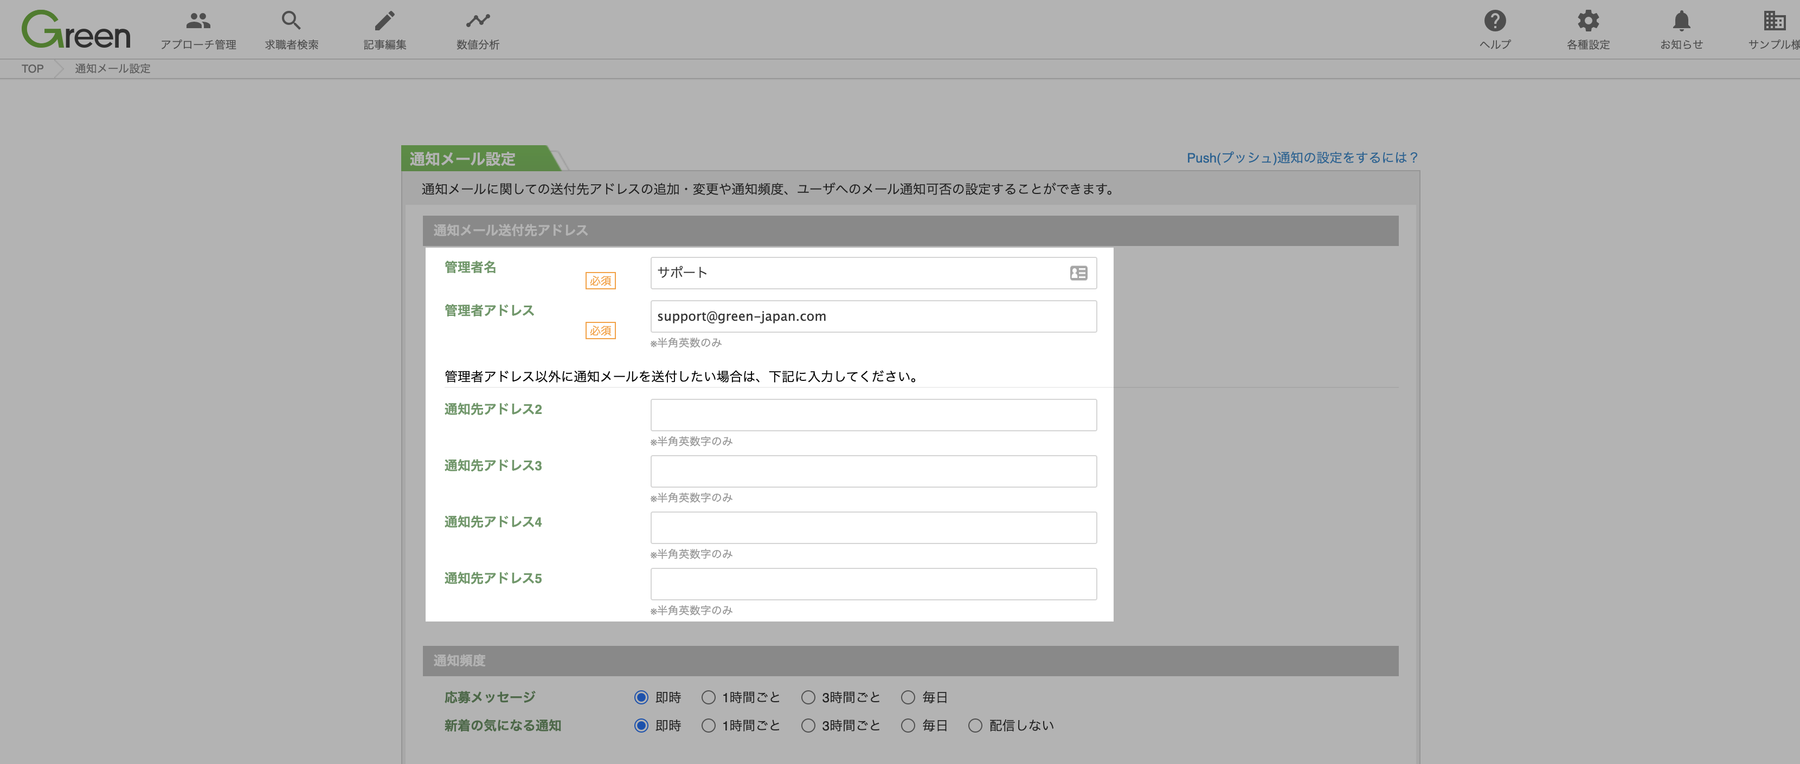The image size is (1800, 764).
Task: Open the サンプル様 company building icon
Action: click(x=1774, y=21)
